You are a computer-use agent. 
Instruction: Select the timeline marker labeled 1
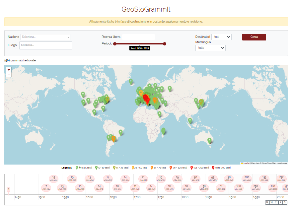pos(9,189)
